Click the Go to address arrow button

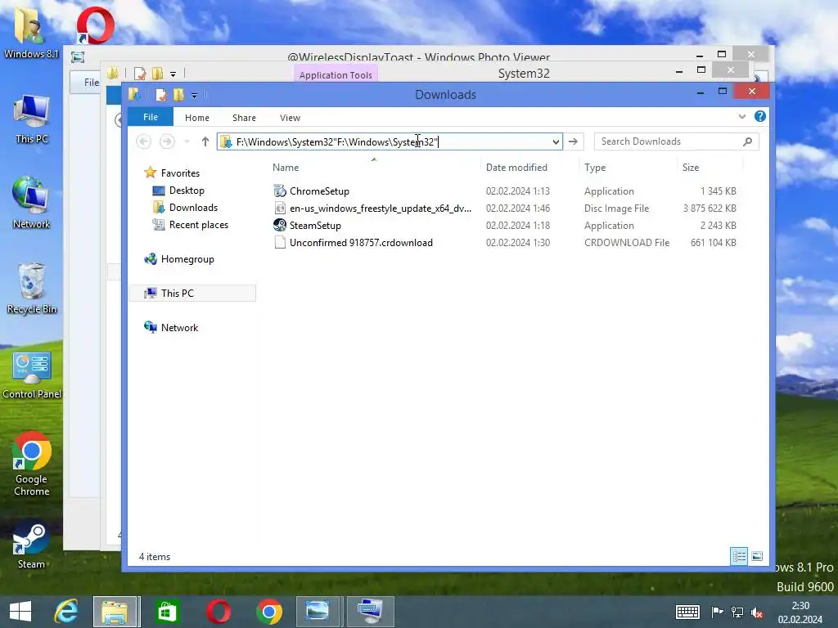[573, 141]
